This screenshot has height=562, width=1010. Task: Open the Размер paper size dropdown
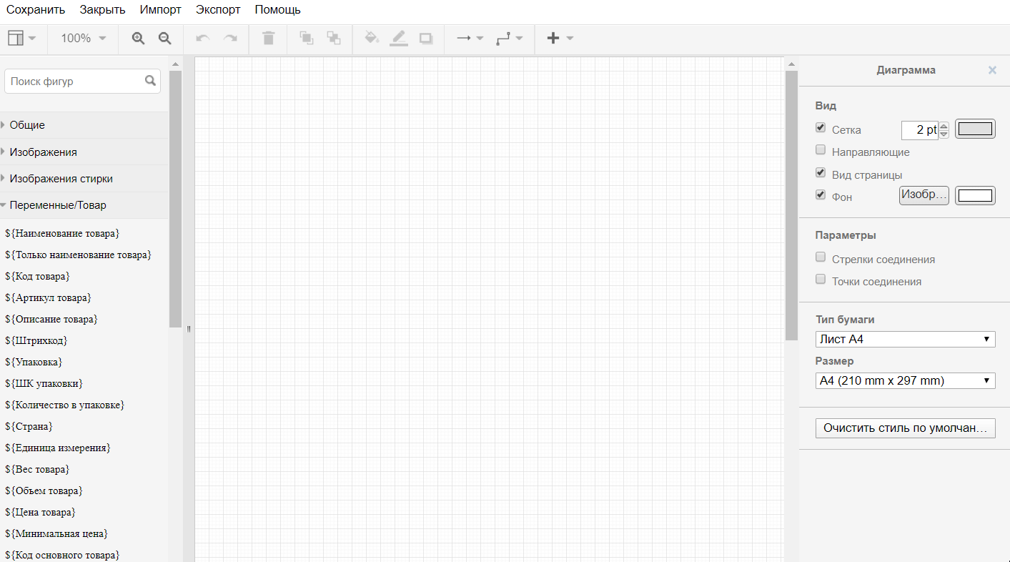[905, 381]
